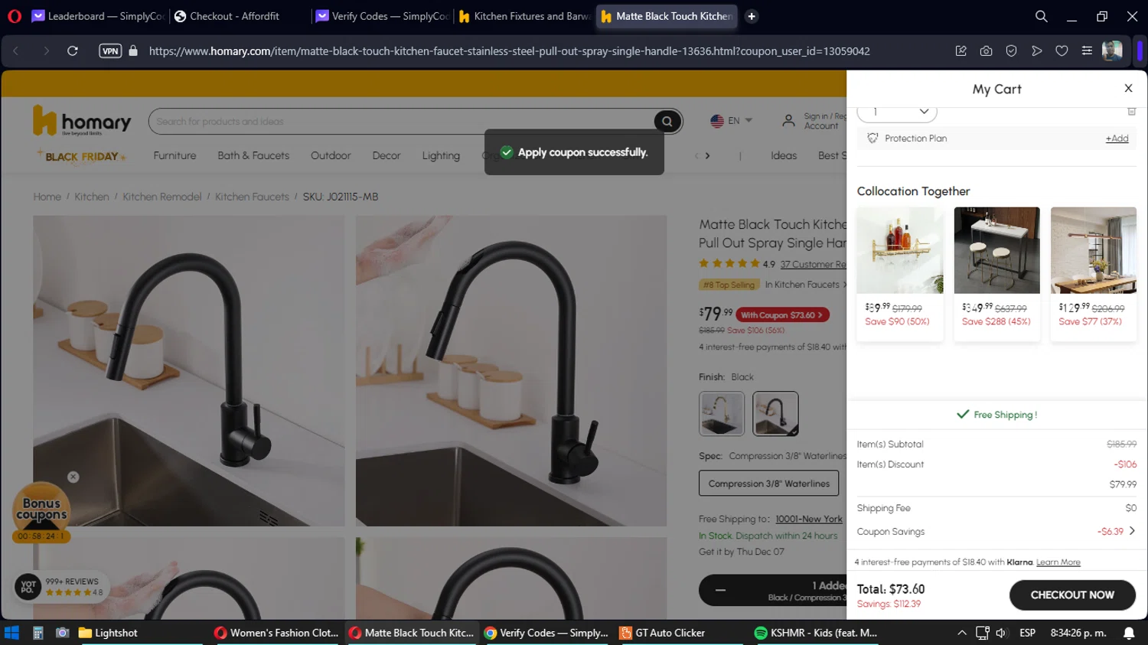Open the 999+ Reviews badge
The height and width of the screenshot is (645, 1148).
click(x=61, y=587)
